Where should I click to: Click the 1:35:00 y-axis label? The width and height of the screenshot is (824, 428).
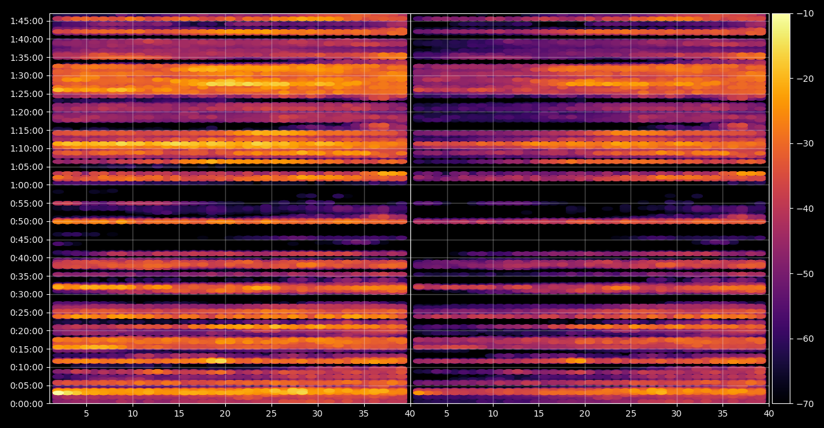pos(27,58)
